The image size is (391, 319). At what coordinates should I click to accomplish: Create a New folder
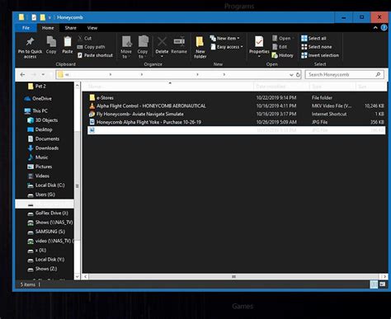click(x=200, y=47)
